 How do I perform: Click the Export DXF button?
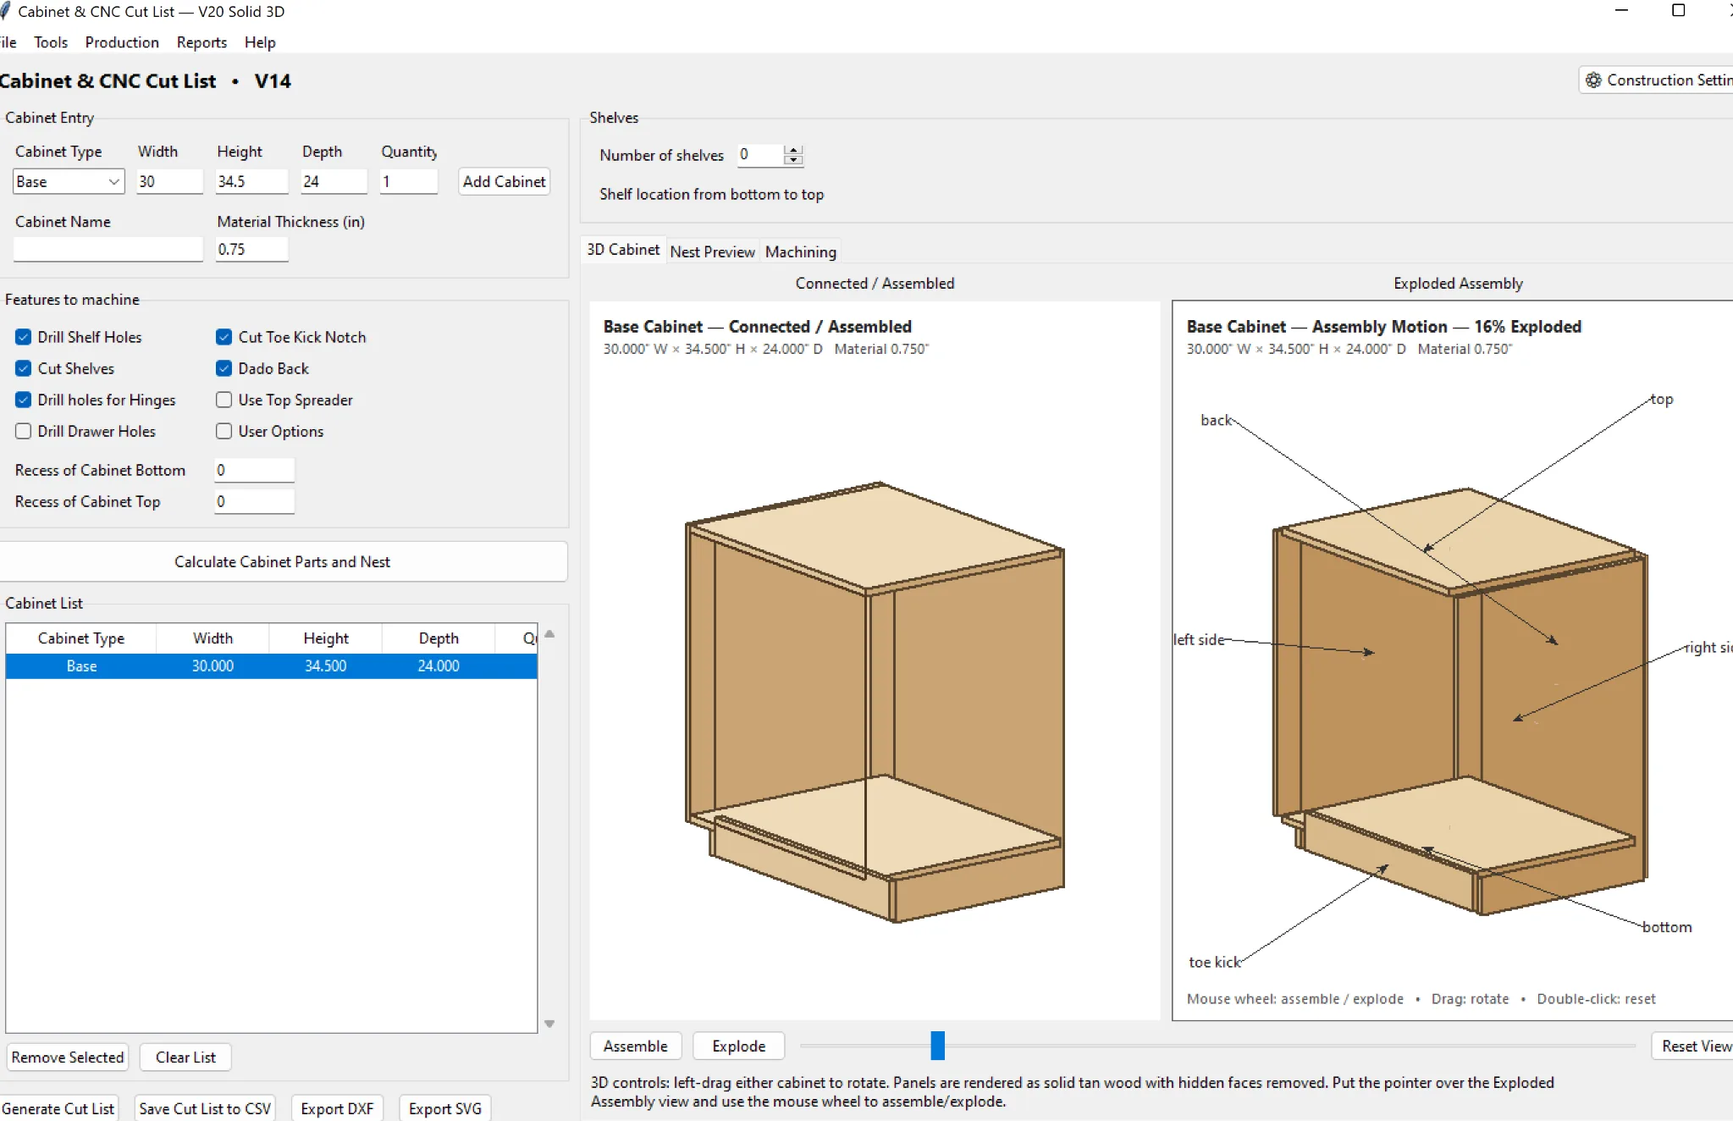tap(337, 1108)
